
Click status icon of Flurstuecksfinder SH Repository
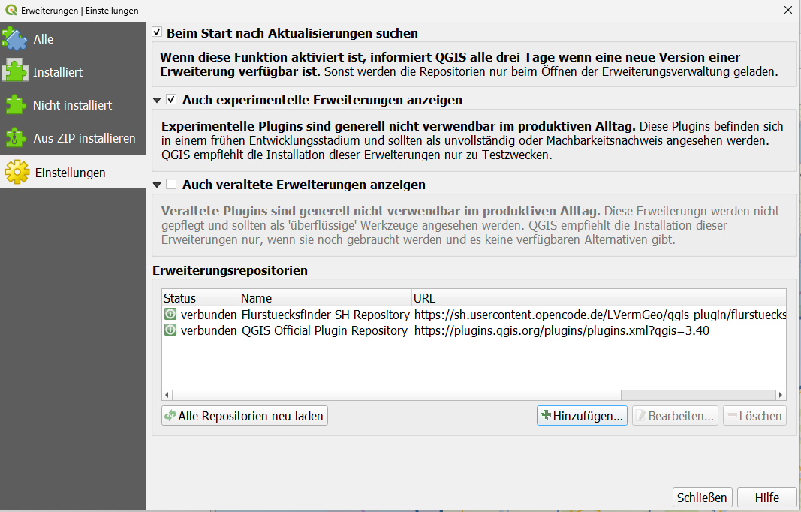click(x=170, y=315)
